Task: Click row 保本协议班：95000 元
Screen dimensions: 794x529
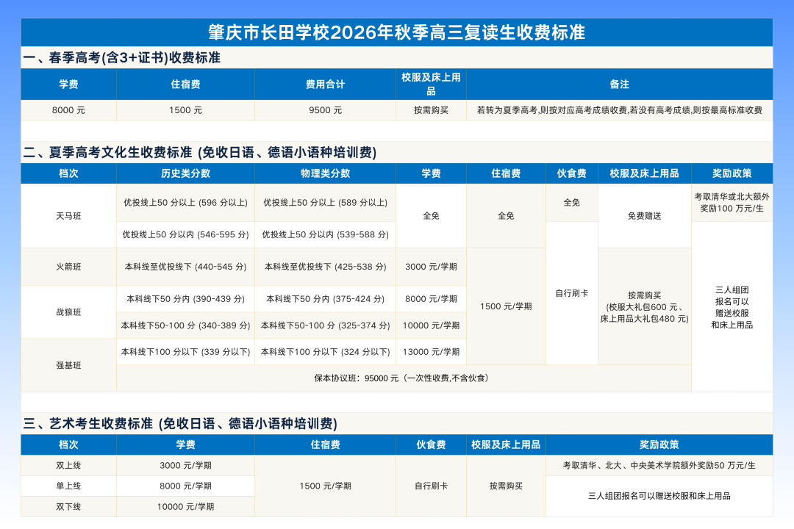Action: [404, 378]
